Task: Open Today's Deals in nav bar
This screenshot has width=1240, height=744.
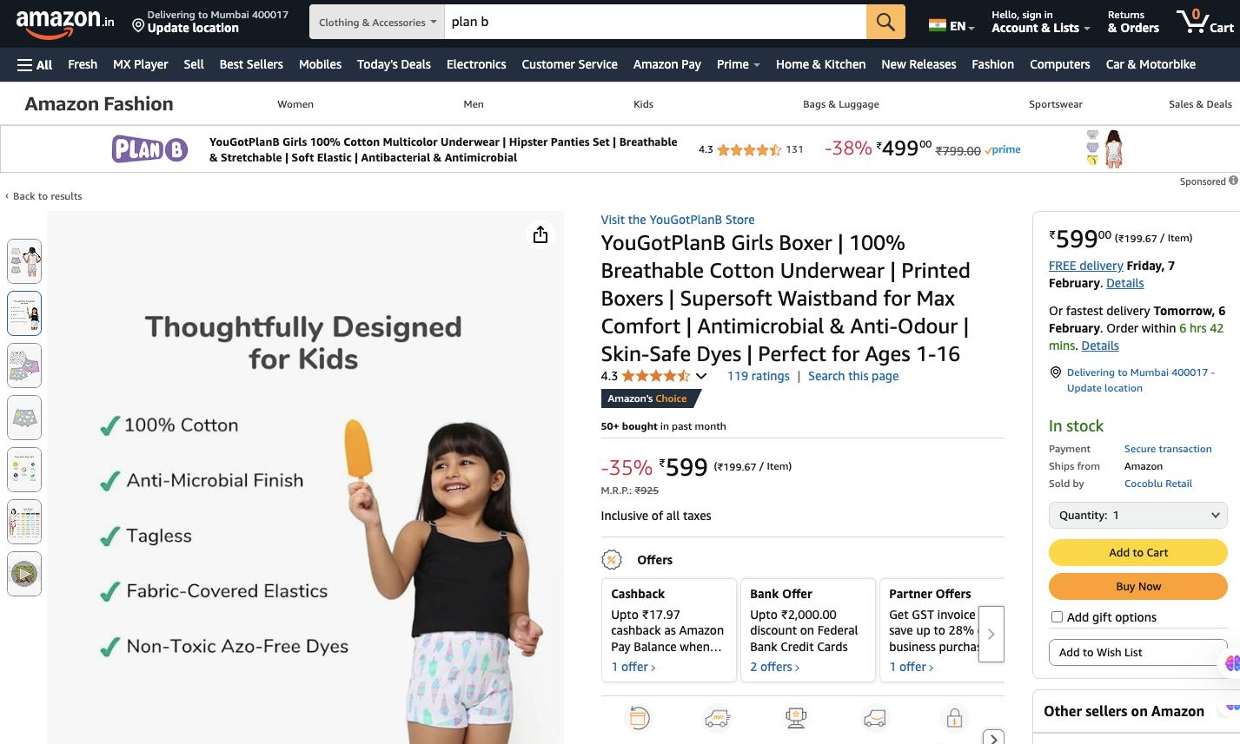Action: pyautogui.click(x=394, y=64)
